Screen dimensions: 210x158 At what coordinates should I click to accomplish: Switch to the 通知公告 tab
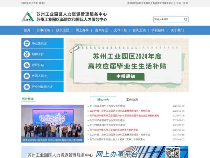click(103, 100)
